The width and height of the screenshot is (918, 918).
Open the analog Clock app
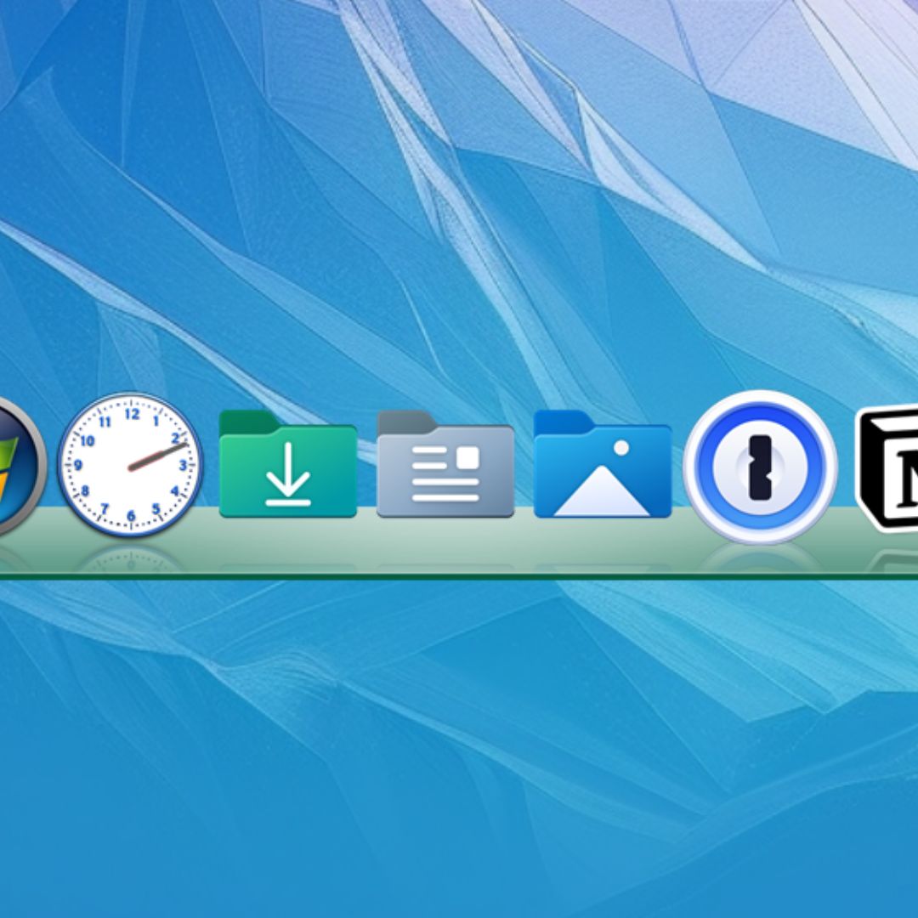(x=131, y=466)
